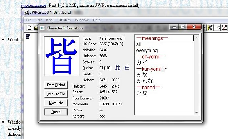Click the Strokes value 9
This screenshot has width=228, height=139.
pyautogui.click(x=100, y=62)
